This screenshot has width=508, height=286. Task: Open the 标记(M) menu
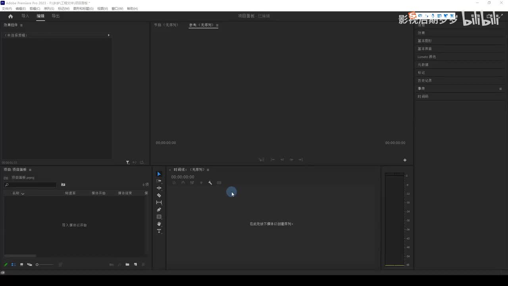point(63,8)
